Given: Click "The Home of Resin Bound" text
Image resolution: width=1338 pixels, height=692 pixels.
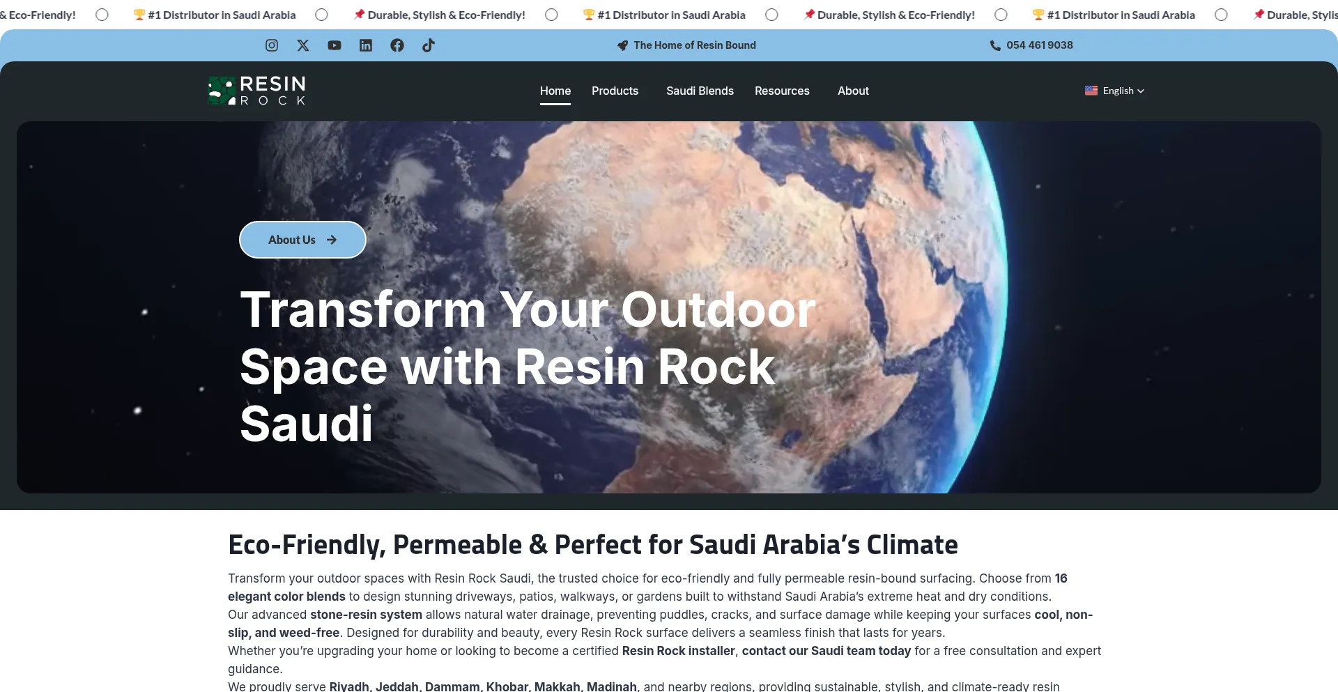Looking at the screenshot, I should click(694, 45).
